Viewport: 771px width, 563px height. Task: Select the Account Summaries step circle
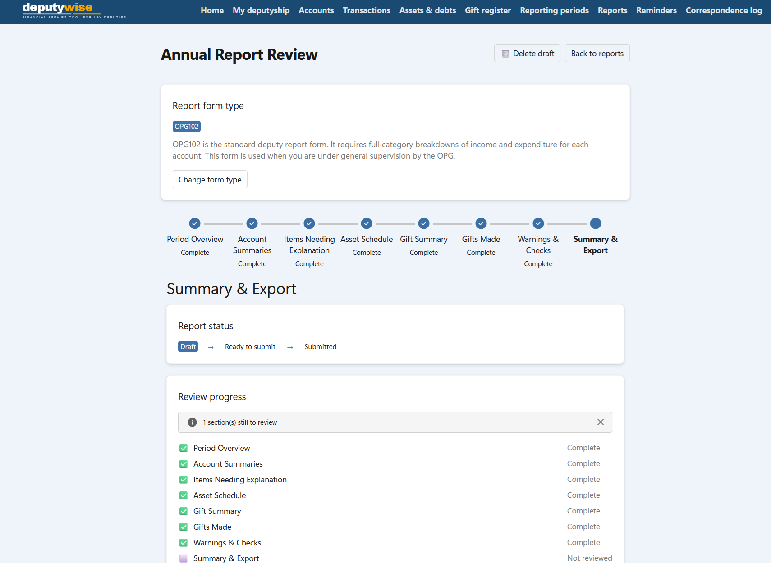coord(252,223)
